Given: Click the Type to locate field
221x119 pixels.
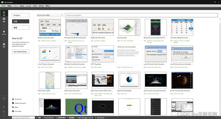Looking at the screenshot, I should (x=23, y=117).
